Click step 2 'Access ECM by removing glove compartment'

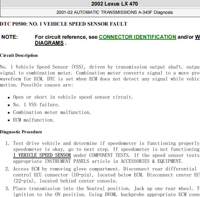pyautogui.click(x=66, y=169)
